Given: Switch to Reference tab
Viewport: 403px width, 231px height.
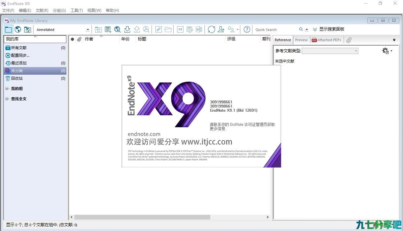Looking at the screenshot, I should click(283, 40).
